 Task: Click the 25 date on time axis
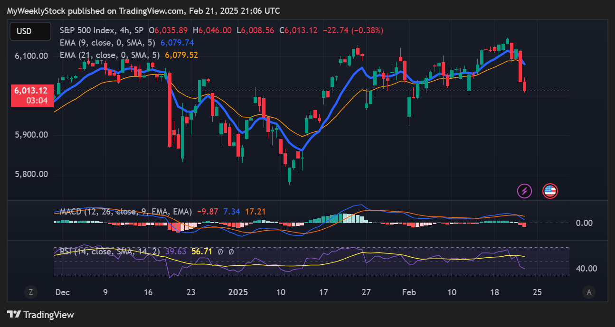click(537, 292)
